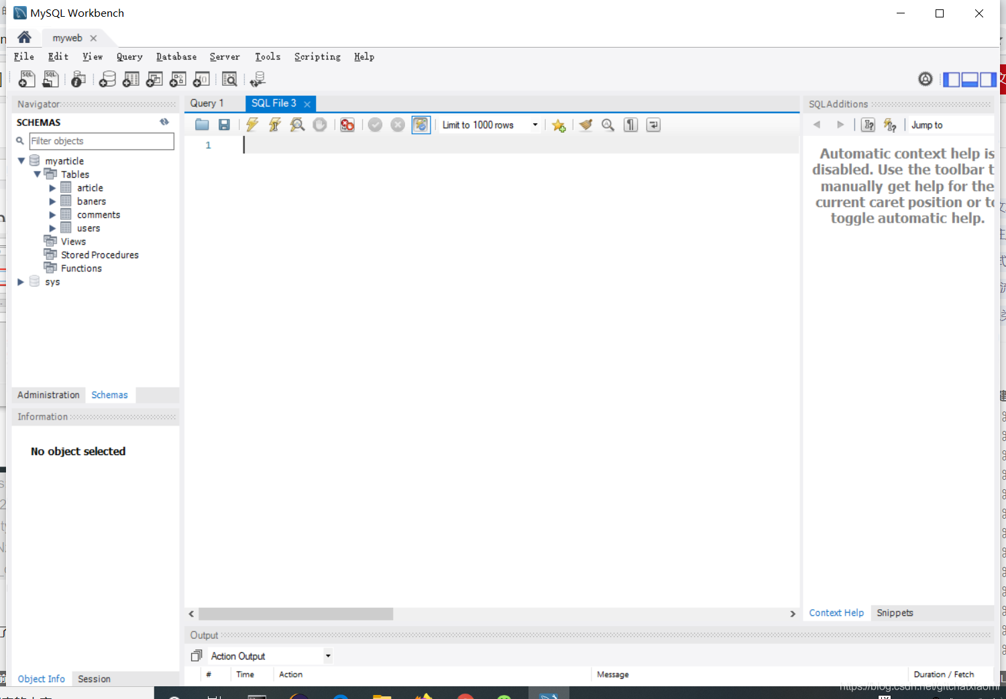Create a new view in active schema
The image size is (1006, 699).
(154, 79)
